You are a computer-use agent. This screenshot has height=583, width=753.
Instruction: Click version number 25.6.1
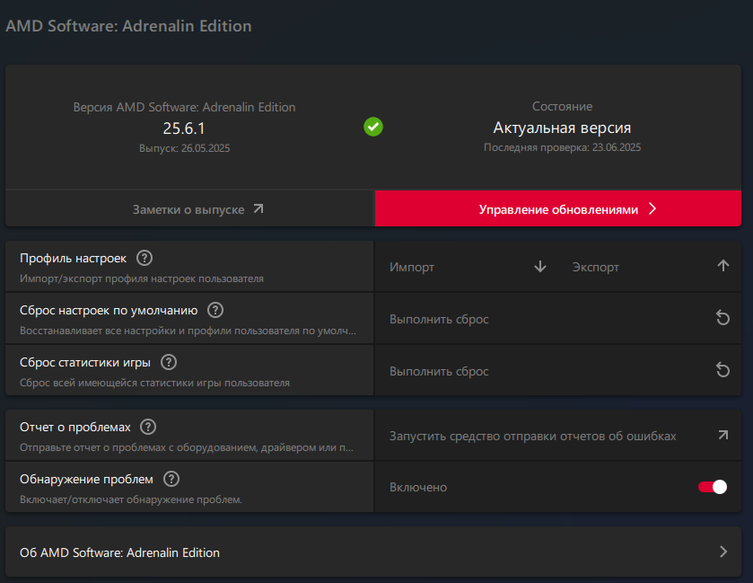tap(184, 128)
